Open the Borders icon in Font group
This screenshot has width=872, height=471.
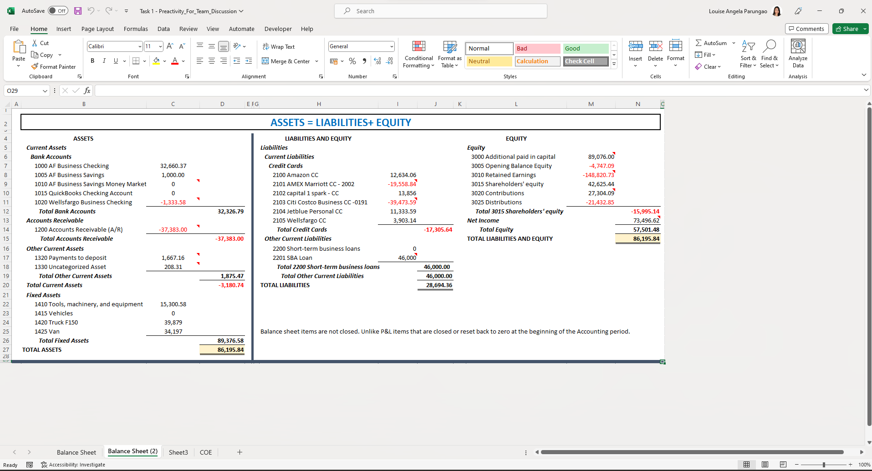(x=136, y=61)
